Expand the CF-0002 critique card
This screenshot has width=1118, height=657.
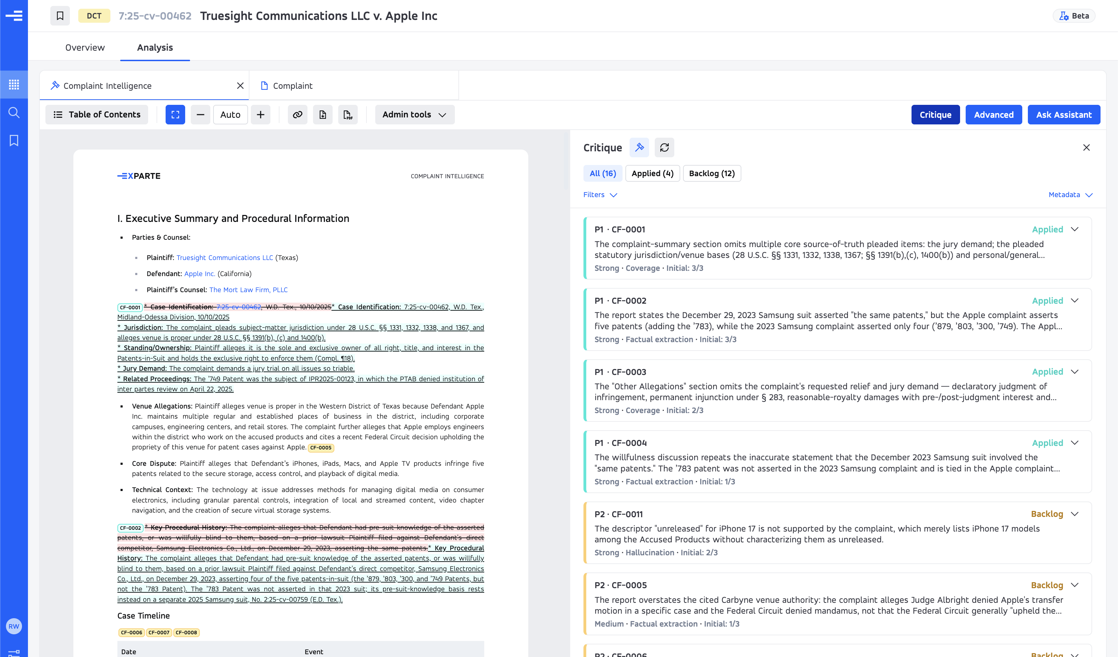tap(1075, 301)
